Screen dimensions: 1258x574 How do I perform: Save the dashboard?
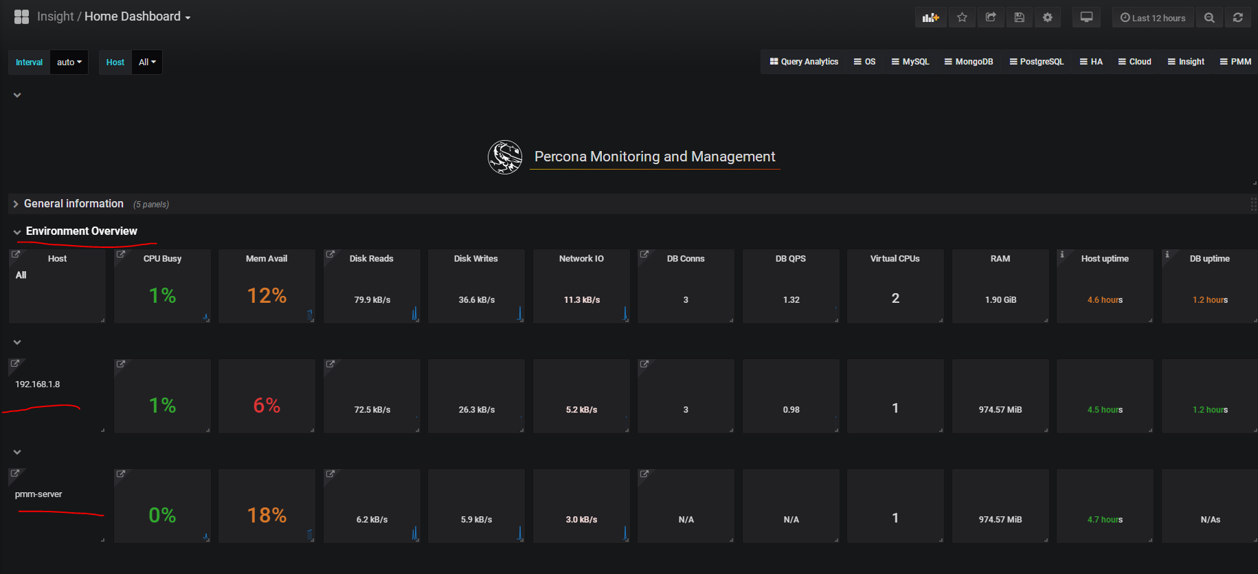(1020, 18)
